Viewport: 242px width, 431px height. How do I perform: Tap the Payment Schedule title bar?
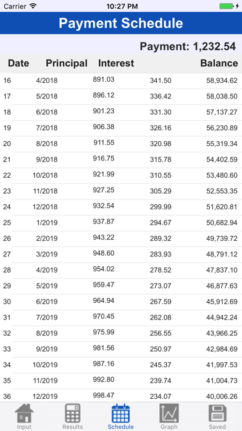[121, 23]
